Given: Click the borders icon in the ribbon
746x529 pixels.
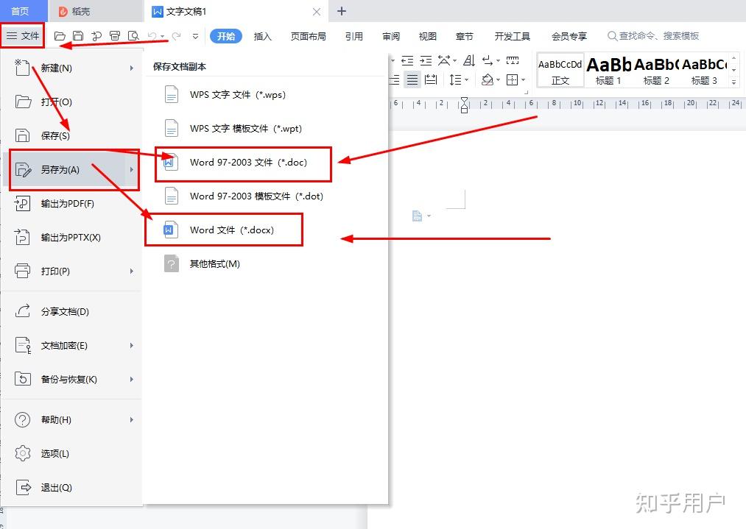Looking at the screenshot, I should (513, 79).
